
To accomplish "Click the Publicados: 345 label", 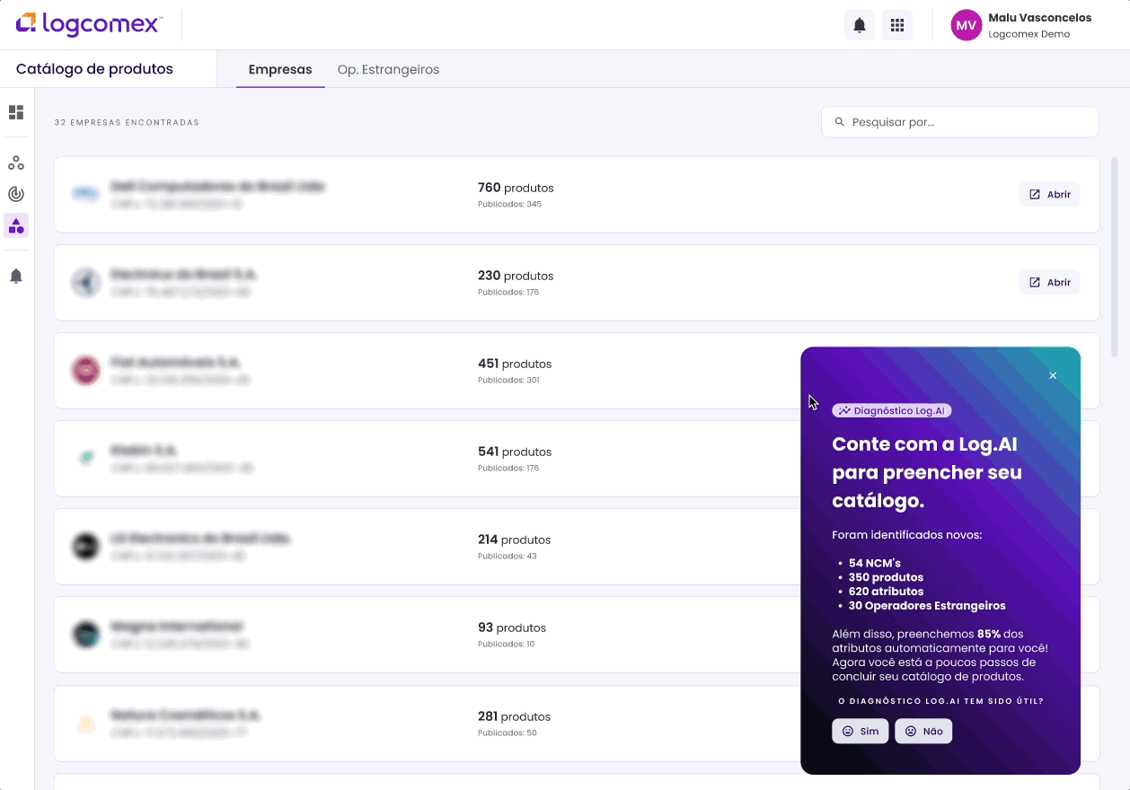I will [x=509, y=204].
